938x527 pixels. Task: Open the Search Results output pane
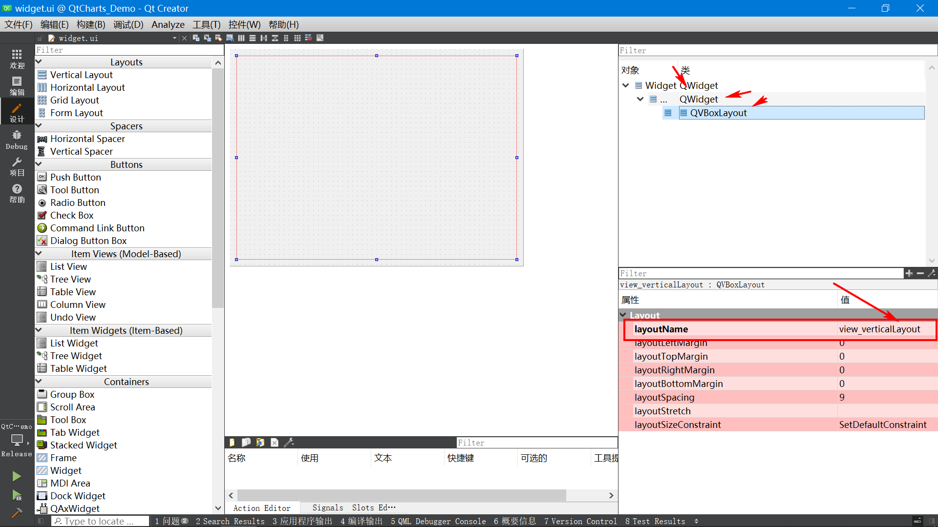pos(230,521)
